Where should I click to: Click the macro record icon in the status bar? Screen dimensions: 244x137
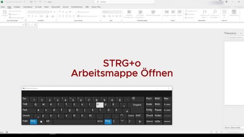pyautogui.click(x=7, y=132)
